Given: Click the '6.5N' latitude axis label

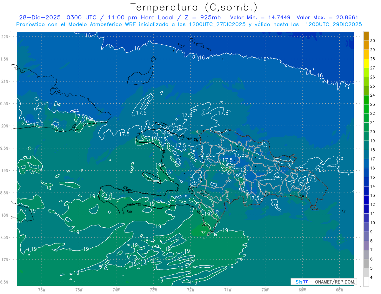Looking at the screenshot, I should (x=5, y=282).
